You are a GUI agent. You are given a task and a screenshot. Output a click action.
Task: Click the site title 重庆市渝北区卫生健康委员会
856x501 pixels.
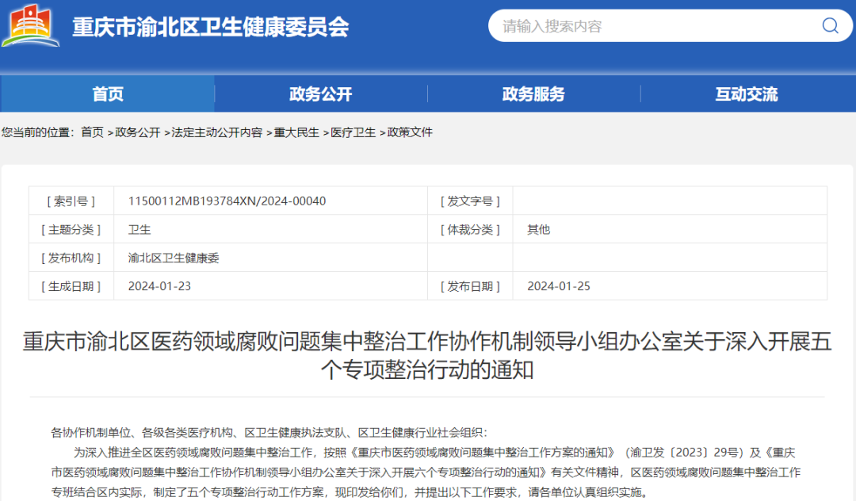pyautogui.click(x=211, y=27)
